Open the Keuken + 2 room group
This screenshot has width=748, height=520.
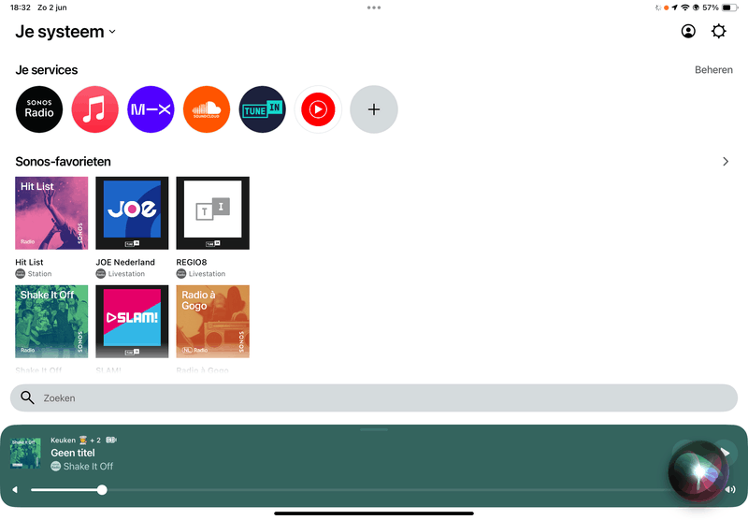pos(83,440)
